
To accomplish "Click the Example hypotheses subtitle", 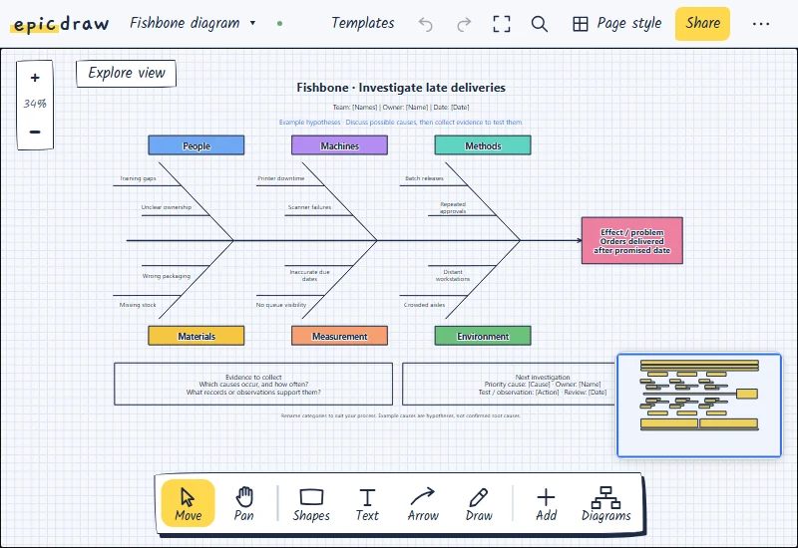I will (401, 122).
